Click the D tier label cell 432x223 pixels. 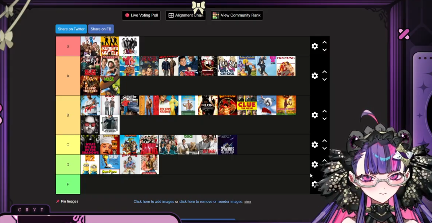[68, 164]
